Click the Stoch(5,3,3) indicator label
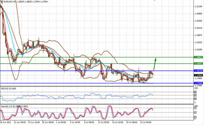 click(14, 106)
